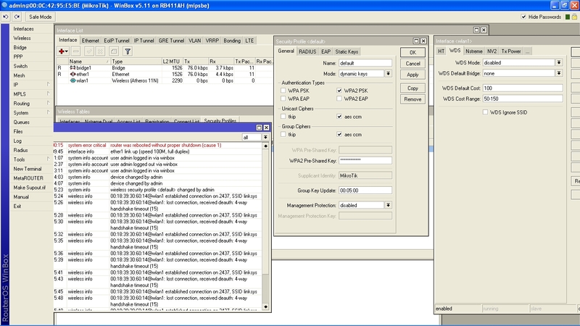Toggle Safe Mode button
This screenshot has width=580, height=326.
41,17
